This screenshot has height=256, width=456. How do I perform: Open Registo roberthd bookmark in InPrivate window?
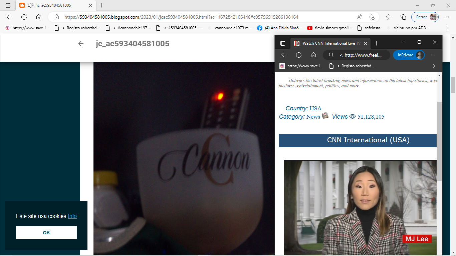(x=352, y=66)
